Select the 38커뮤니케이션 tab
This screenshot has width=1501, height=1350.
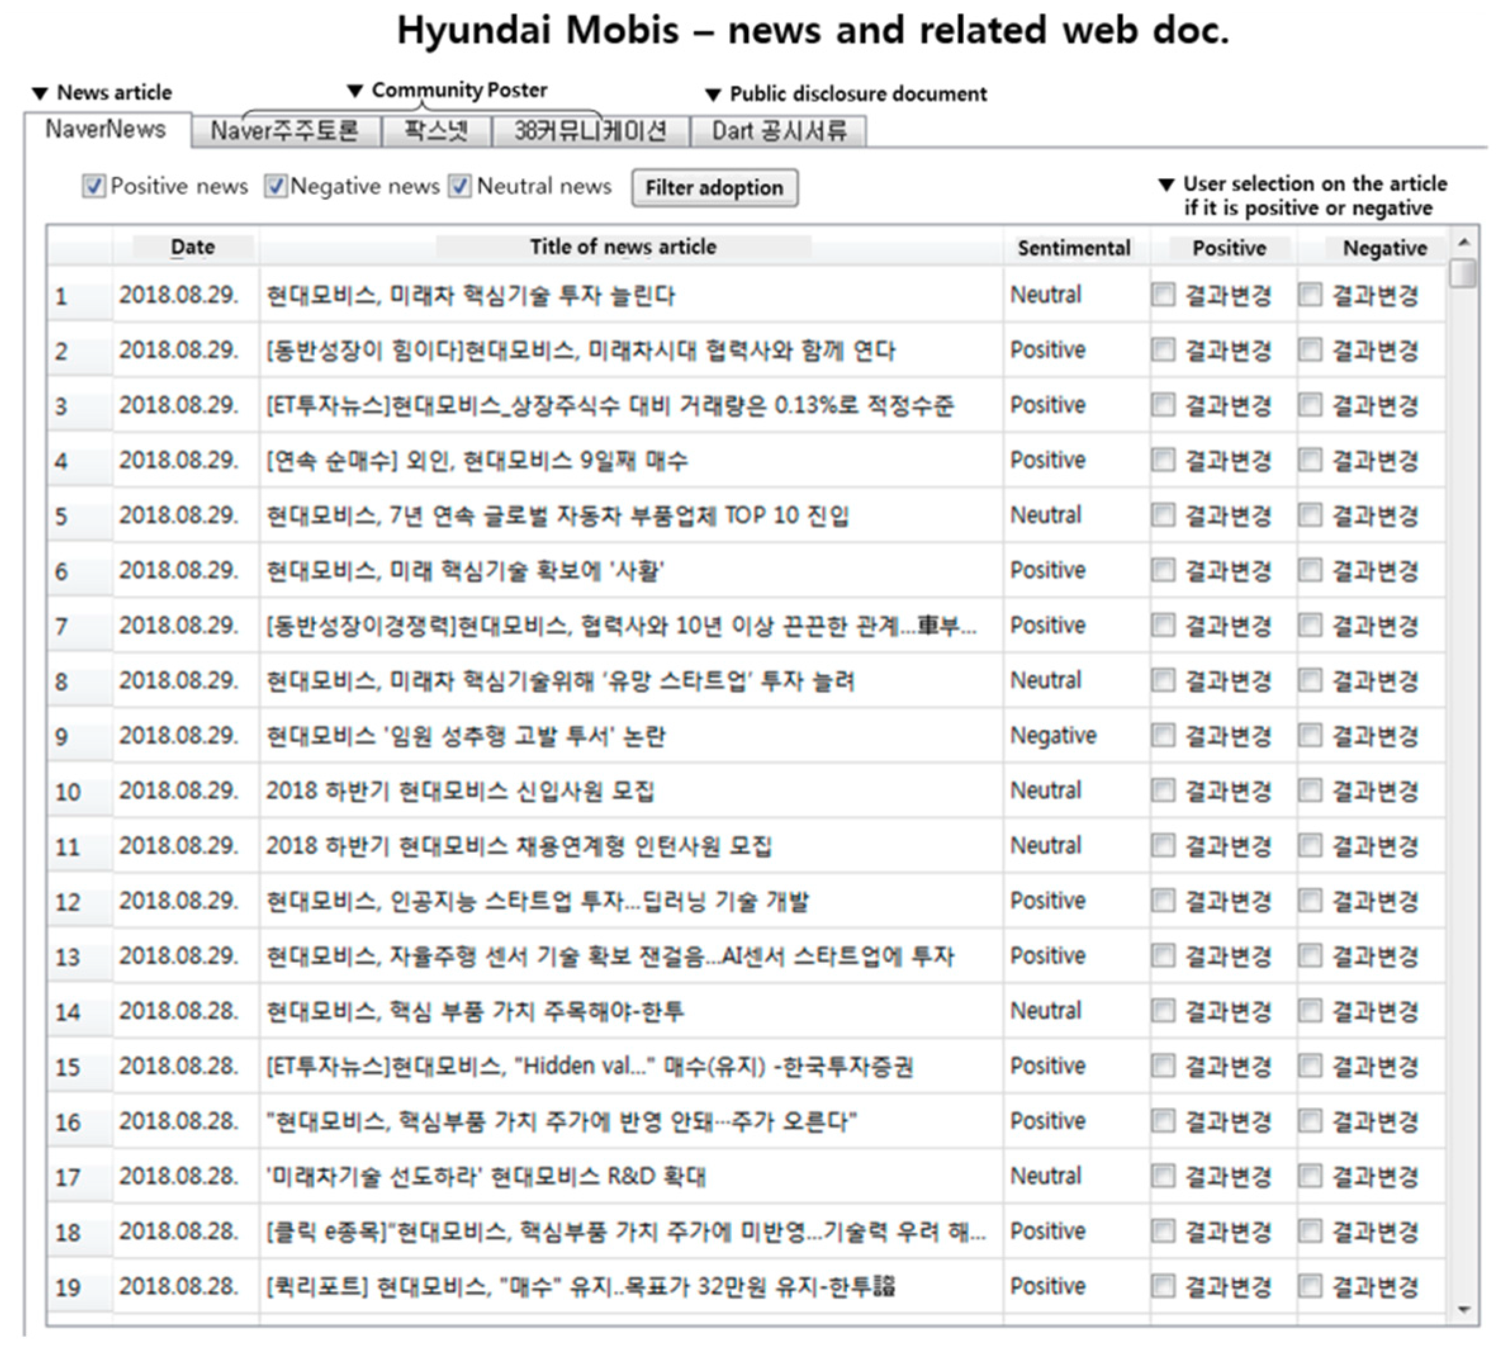click(x=590, y=131)
